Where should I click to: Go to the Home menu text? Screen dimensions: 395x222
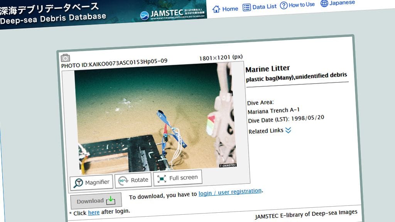coord(230,8)
